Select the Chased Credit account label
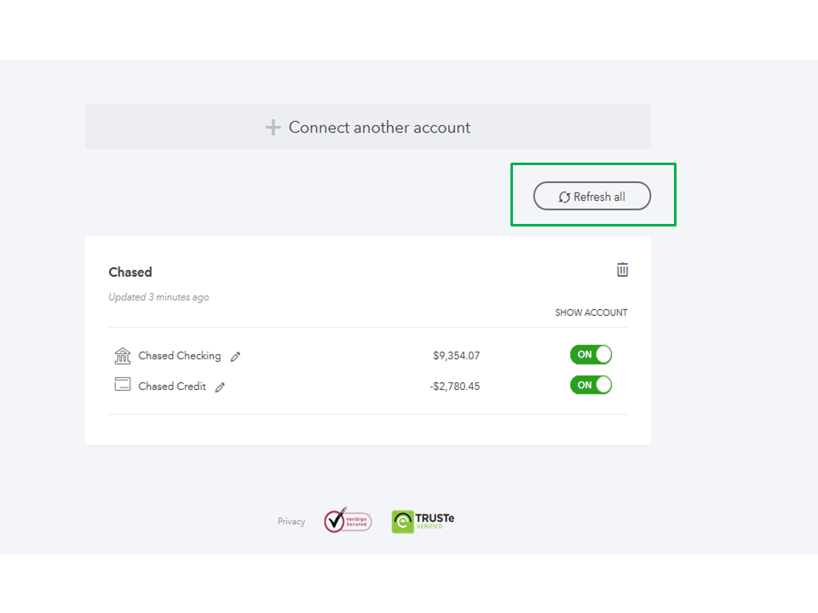 (172, 387)
